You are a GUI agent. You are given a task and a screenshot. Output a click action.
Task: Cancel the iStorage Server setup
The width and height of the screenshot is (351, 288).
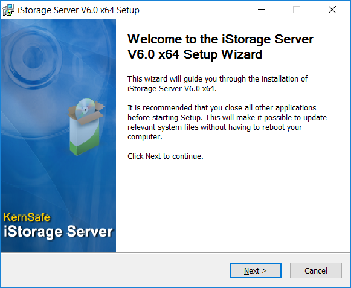coord(315,270)
